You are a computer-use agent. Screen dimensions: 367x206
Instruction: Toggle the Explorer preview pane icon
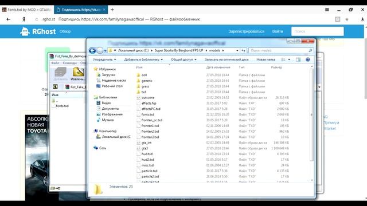point(298,60)
